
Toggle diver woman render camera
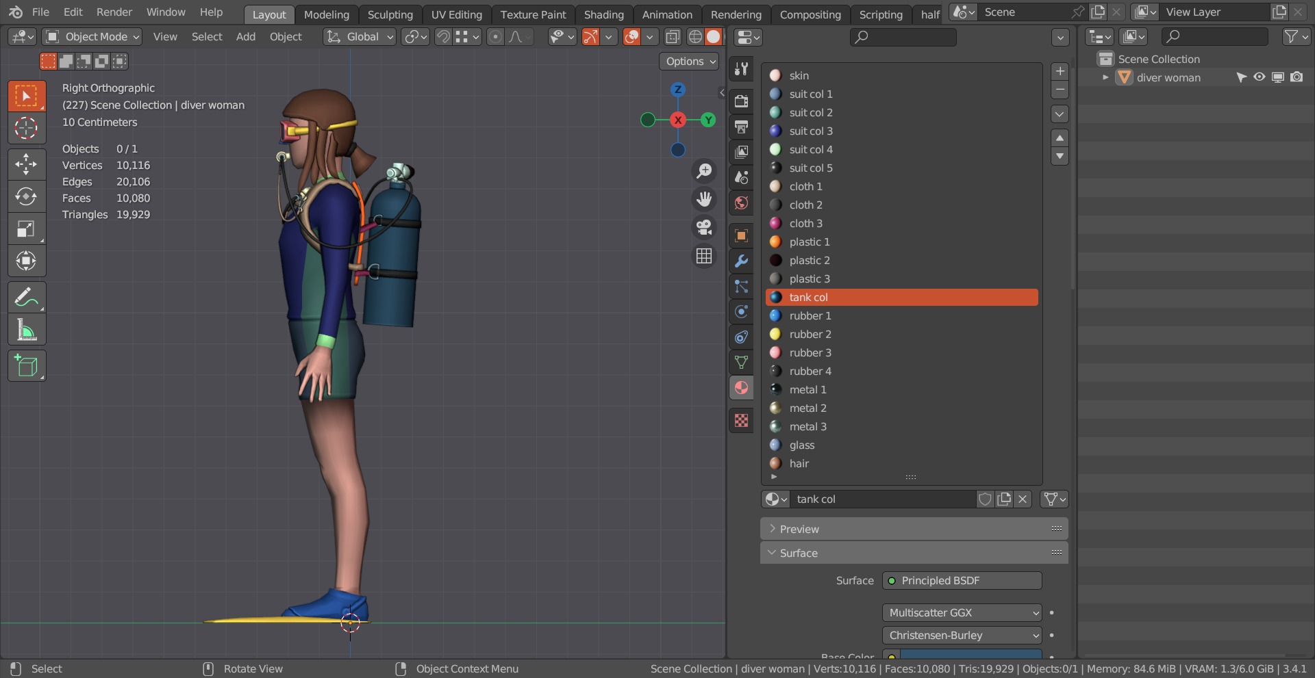pos(1297,77)
